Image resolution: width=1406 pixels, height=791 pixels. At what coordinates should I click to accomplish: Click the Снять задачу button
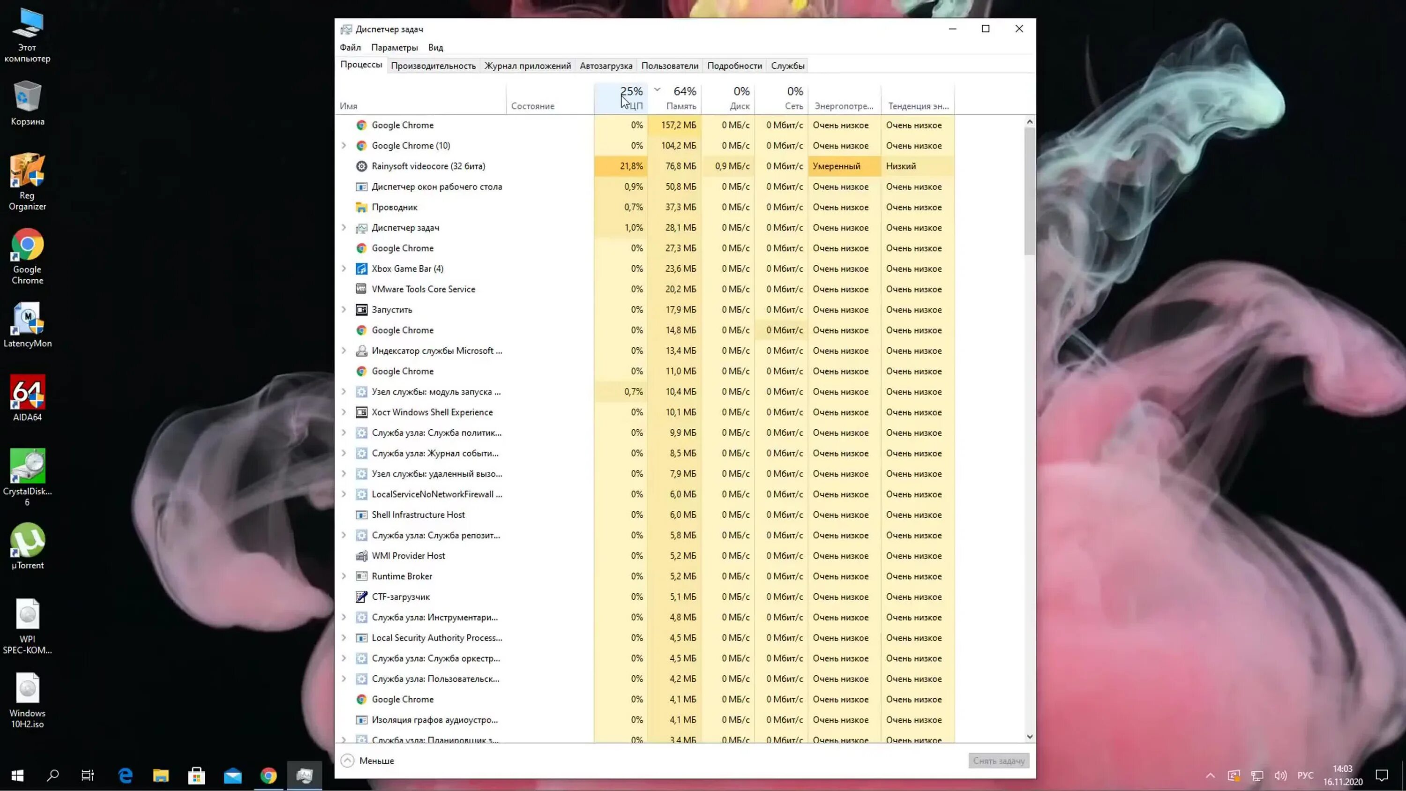[x=998, y=761]
